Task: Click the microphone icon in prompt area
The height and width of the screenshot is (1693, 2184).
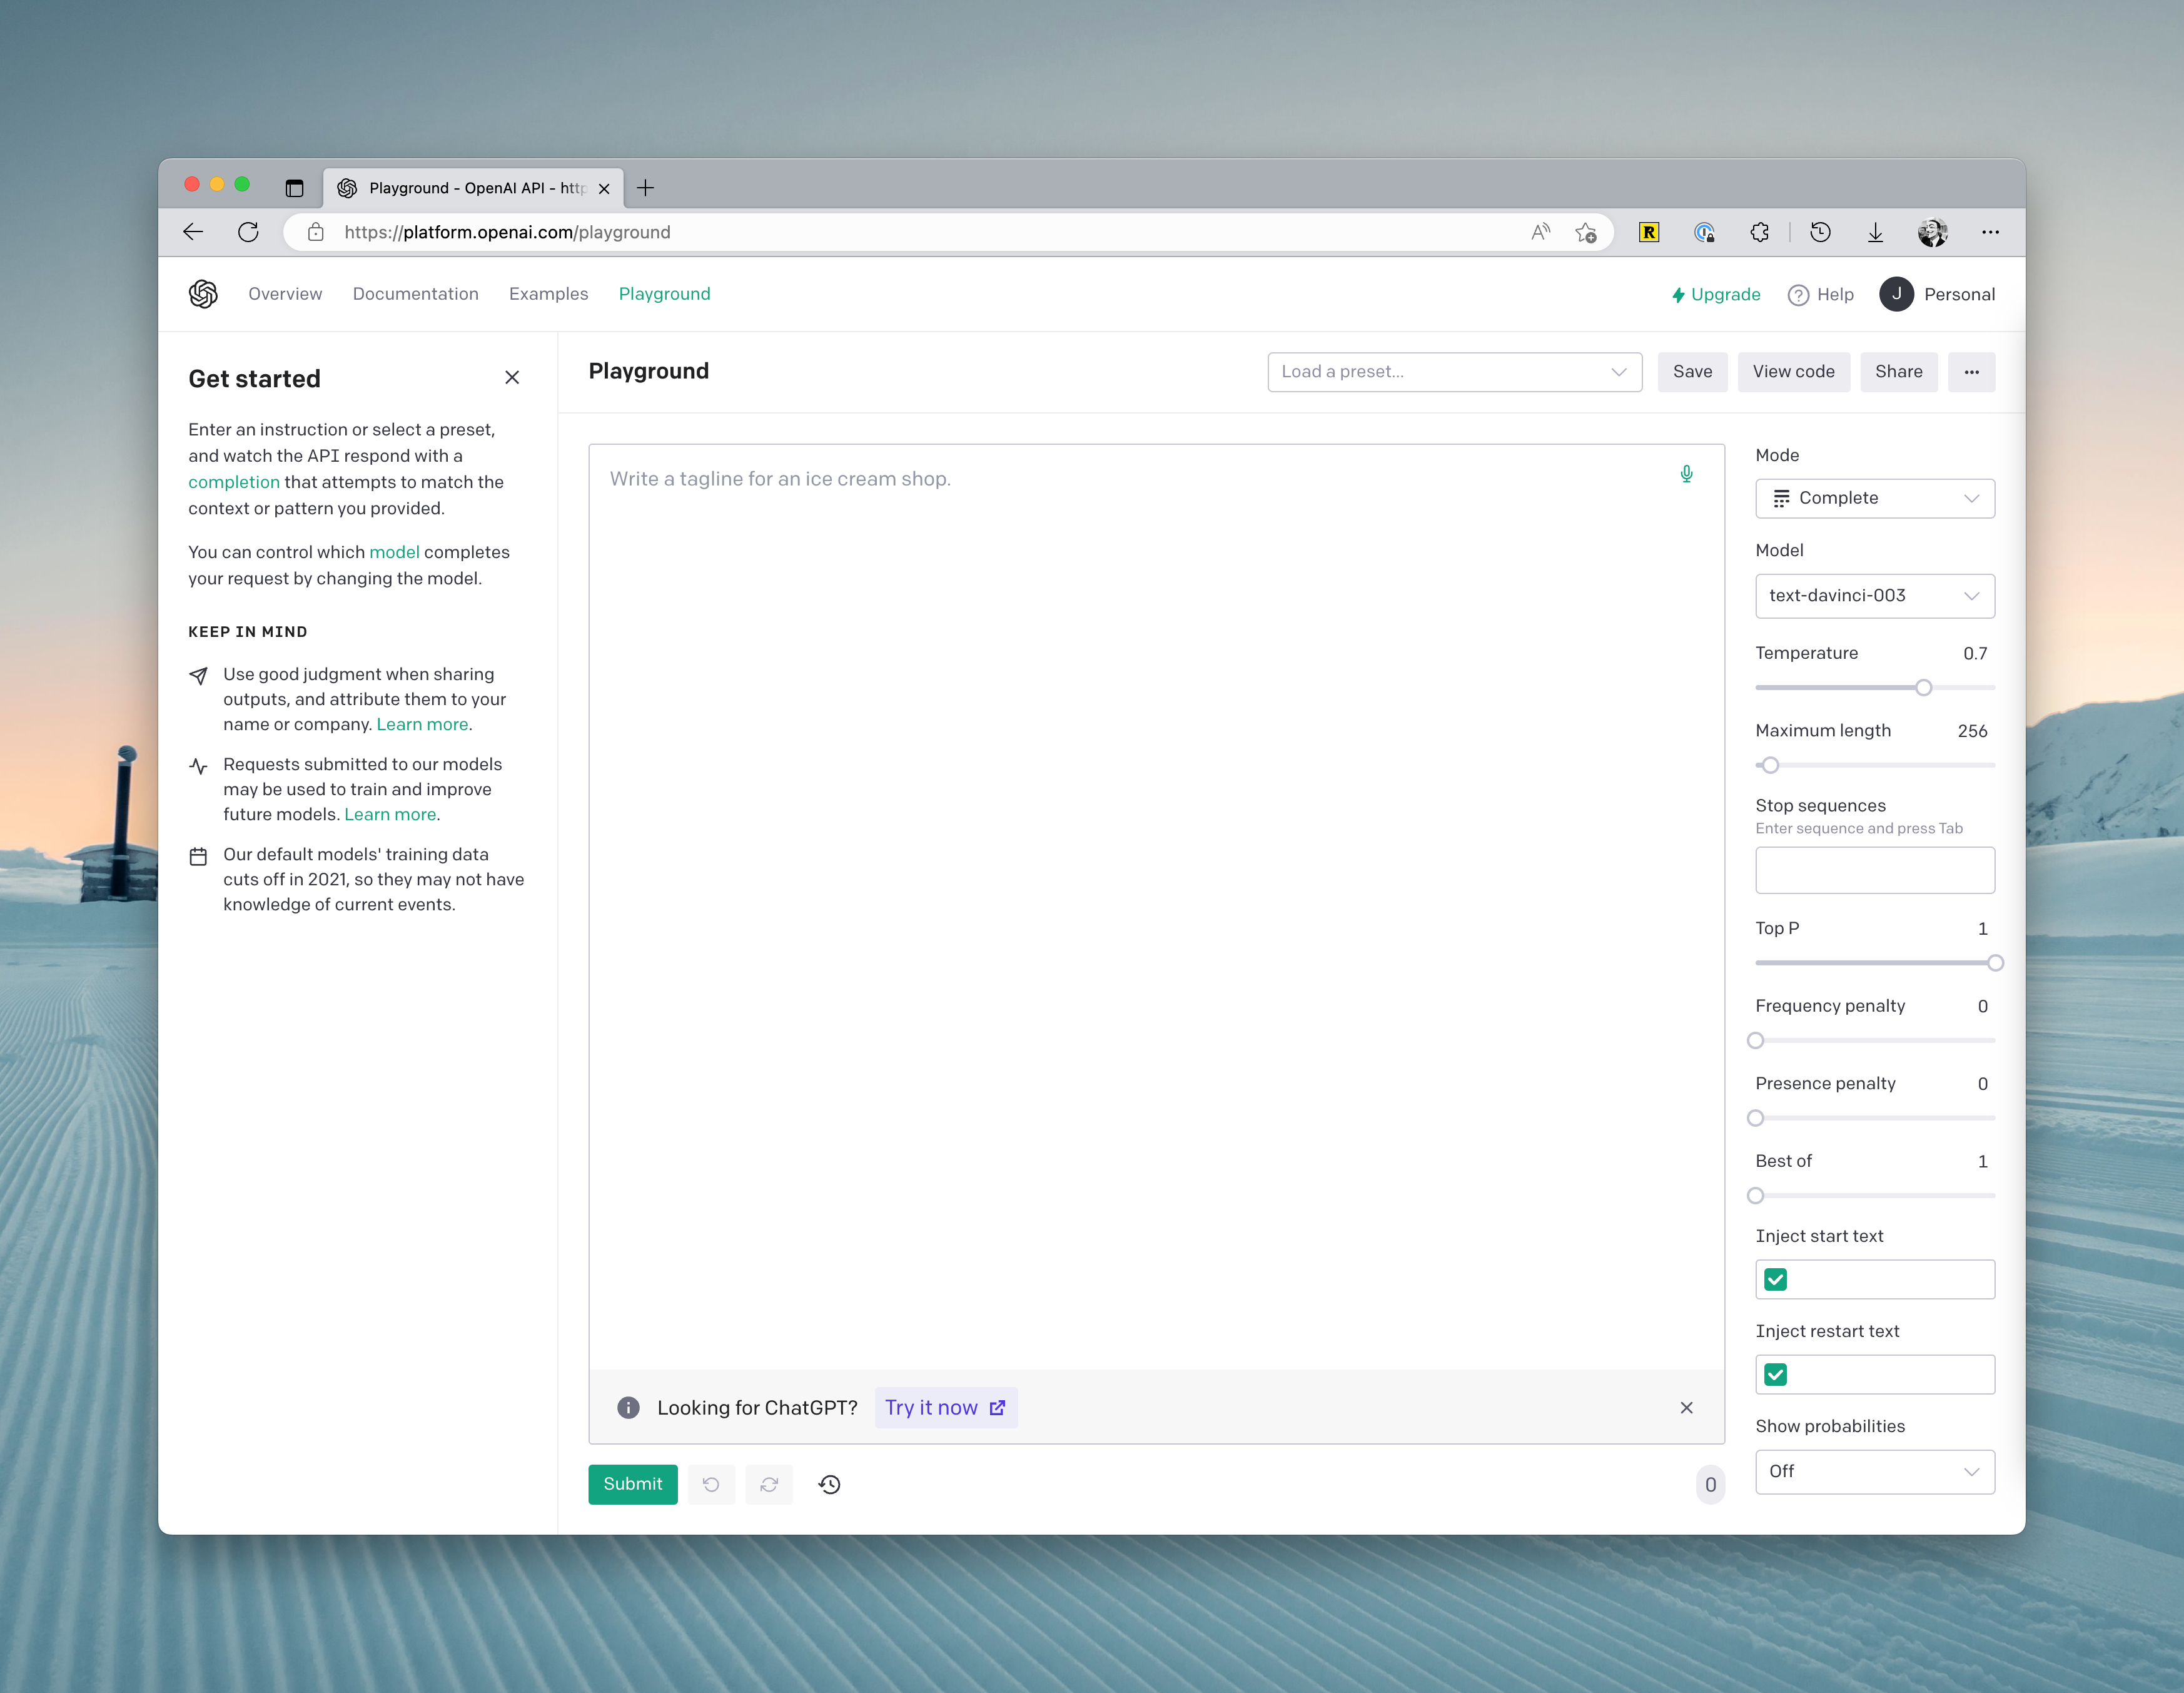Action: coord(1686,474)
